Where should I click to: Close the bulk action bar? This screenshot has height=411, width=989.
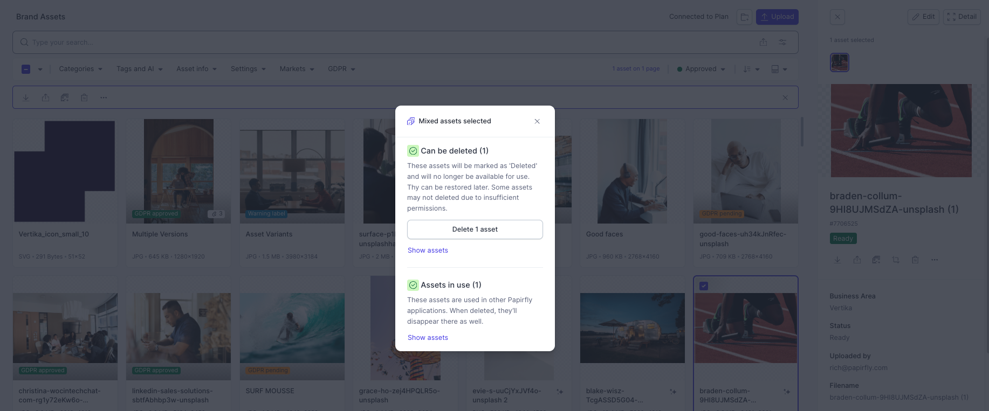point(785,97)
